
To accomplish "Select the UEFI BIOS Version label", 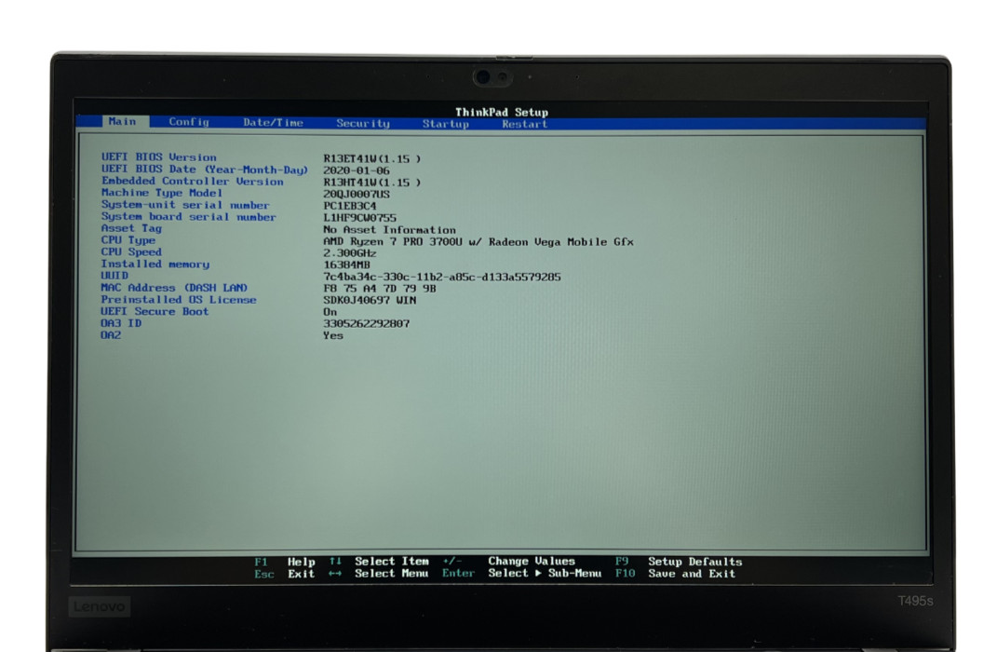I will coord(159,156).
